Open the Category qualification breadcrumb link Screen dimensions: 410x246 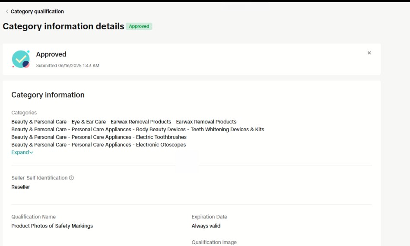pos(37,12)
